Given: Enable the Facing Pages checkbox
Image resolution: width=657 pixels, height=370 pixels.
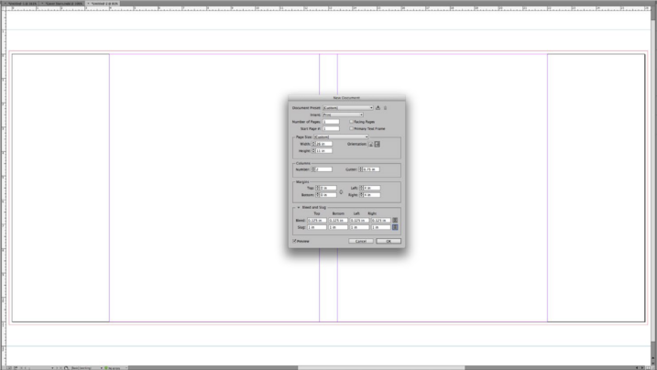Looking at the screenshot, I should (x=352, y=122).
